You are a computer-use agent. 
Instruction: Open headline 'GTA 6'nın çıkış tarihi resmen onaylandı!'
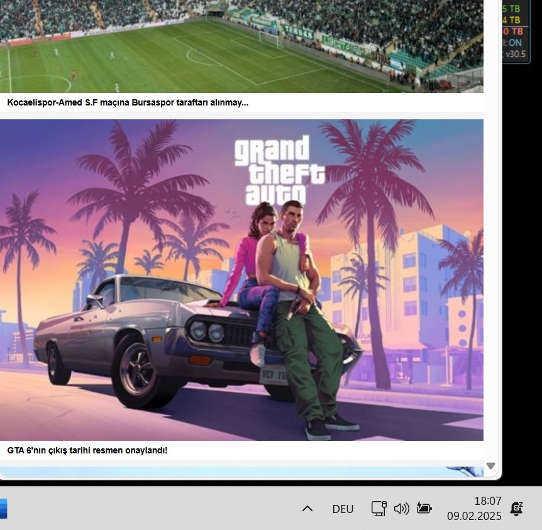tap(87, 450)
